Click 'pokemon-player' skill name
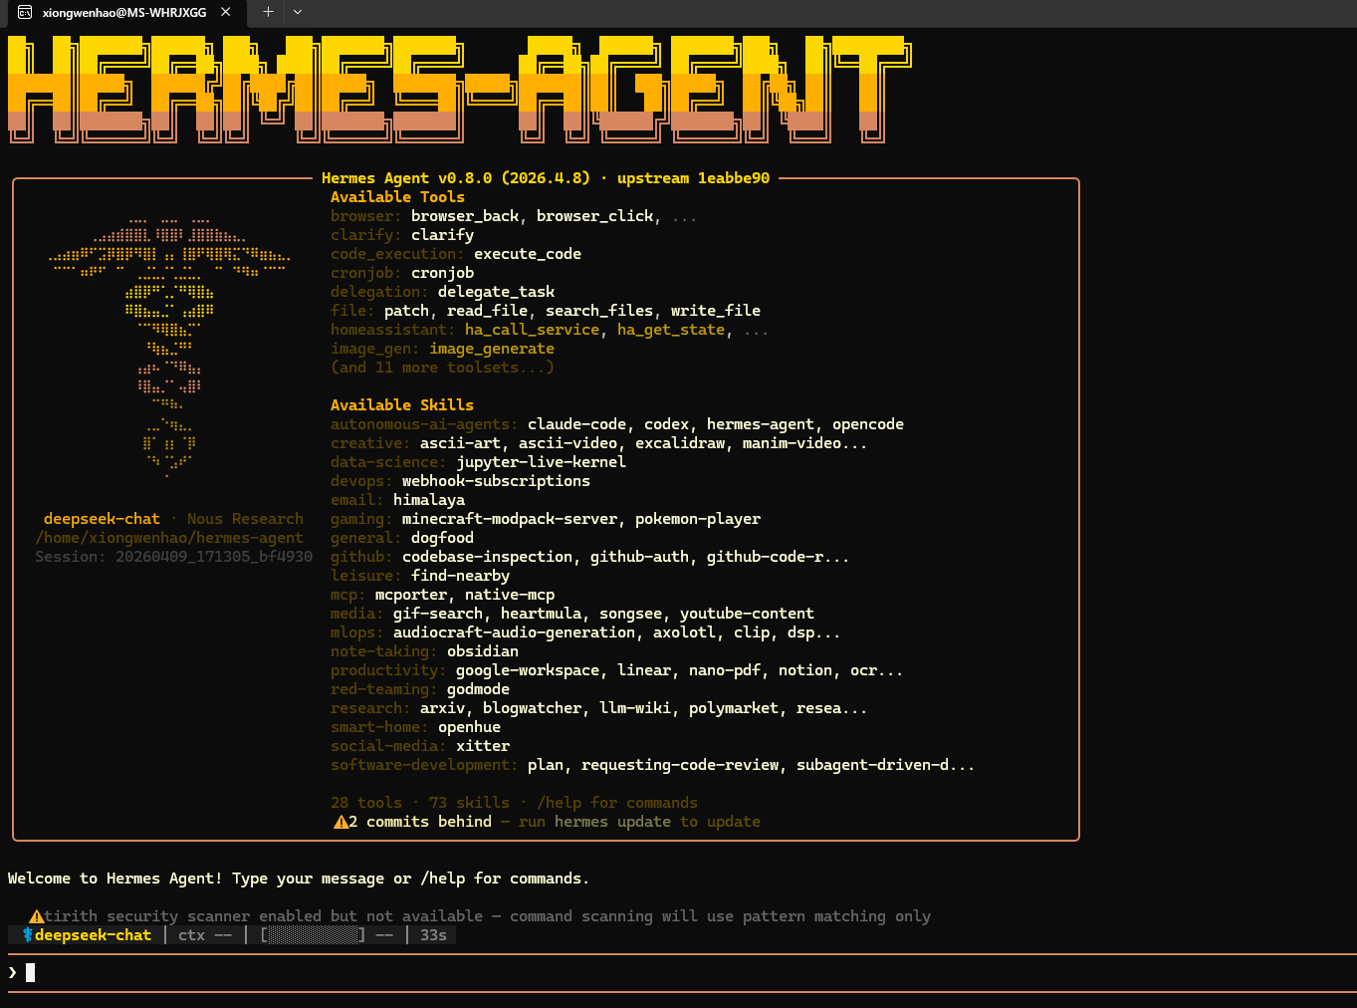 [x=698, y=519]
